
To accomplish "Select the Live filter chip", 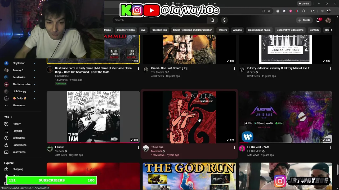I will pos(143,30).
